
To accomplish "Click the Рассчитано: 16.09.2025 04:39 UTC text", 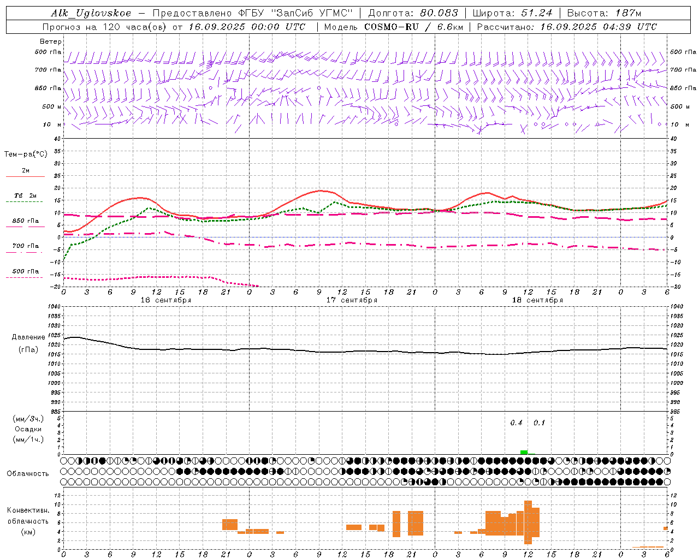I will coord(567,27).
